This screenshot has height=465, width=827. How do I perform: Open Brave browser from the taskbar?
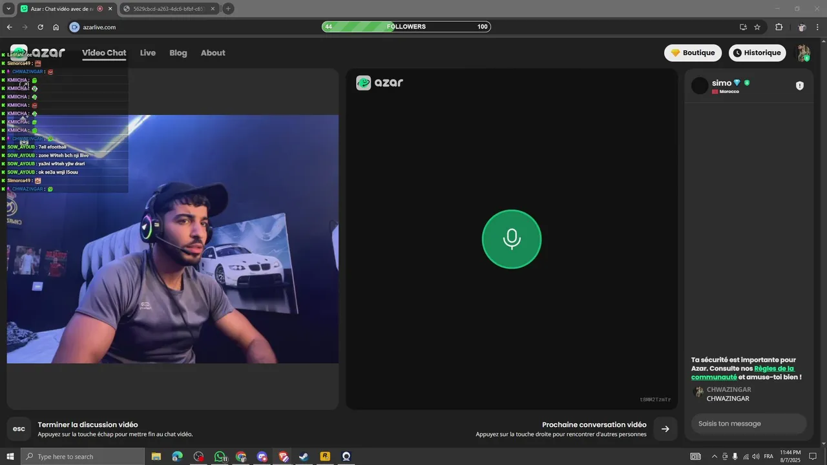click(283, 457)
